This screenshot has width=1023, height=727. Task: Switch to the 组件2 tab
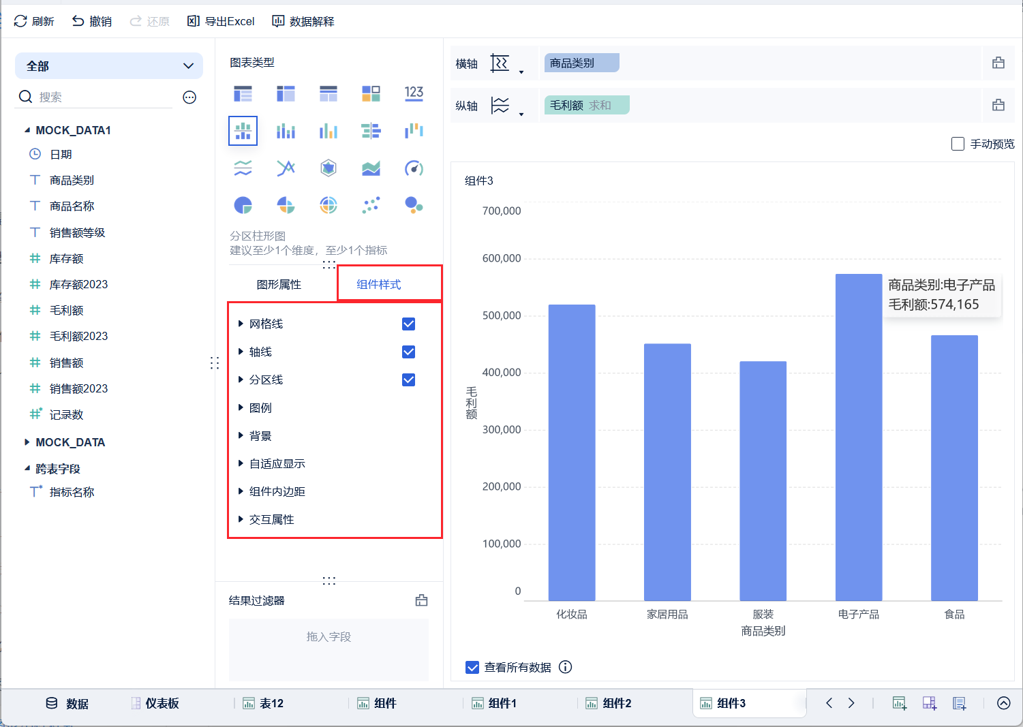coord(609,703)
